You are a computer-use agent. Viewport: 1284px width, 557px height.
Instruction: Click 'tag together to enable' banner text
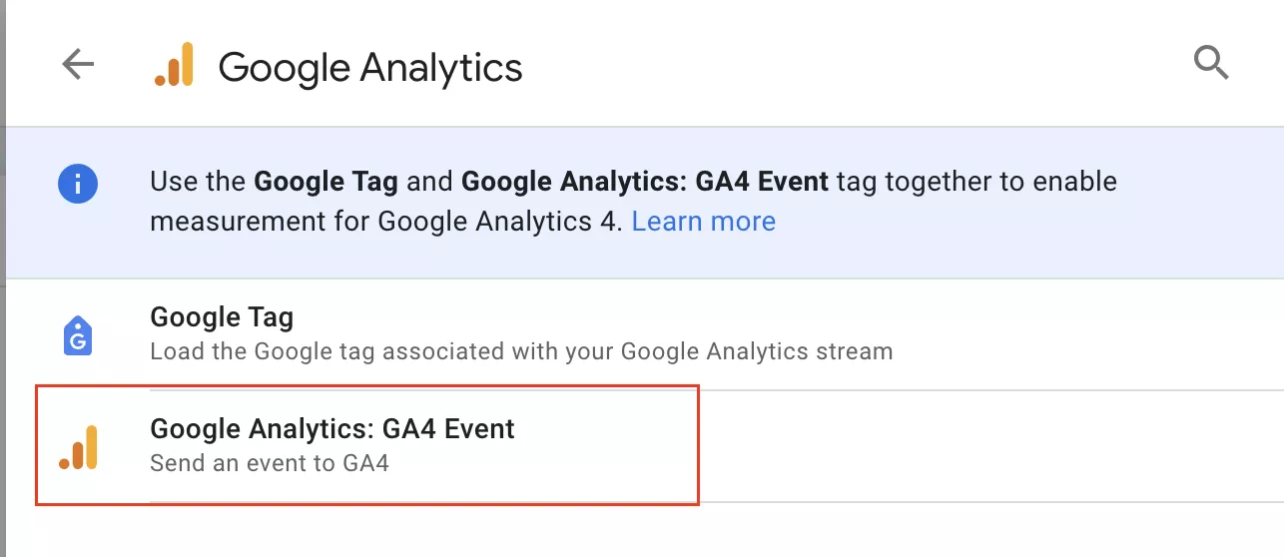tap(976, 182)
